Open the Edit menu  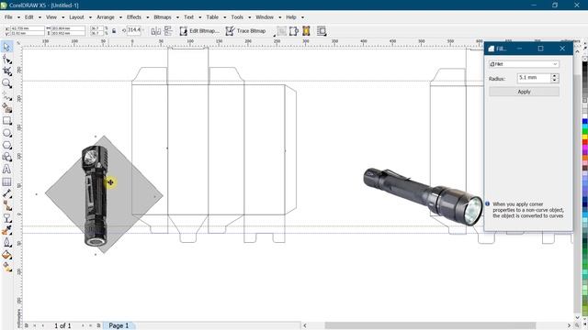click(29, 17)
